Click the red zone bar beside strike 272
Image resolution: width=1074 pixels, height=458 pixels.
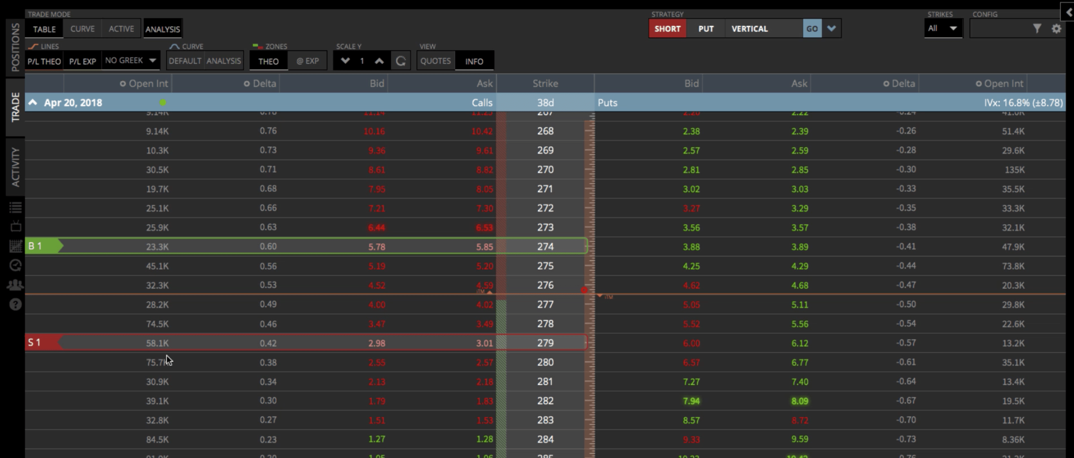[x=501, y=208]
